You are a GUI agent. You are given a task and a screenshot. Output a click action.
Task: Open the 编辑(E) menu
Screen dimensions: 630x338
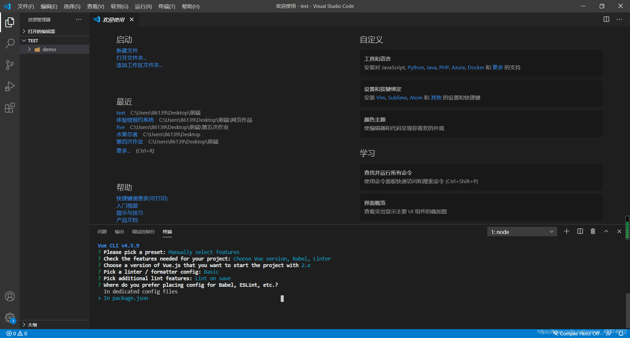(x=49, y=6)
